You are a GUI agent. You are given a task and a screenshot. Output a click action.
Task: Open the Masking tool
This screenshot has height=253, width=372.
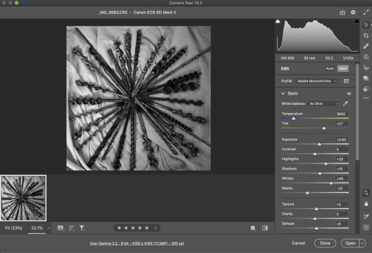tap(366, 57)
